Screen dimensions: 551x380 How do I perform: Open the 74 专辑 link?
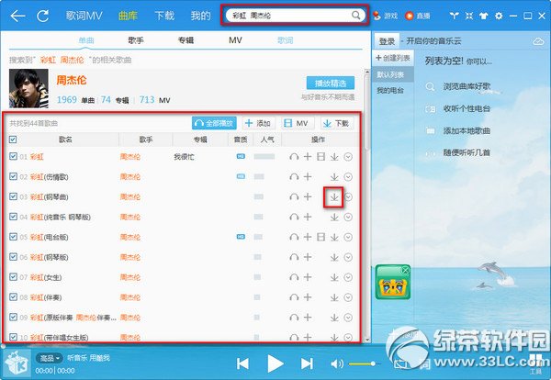115,100
